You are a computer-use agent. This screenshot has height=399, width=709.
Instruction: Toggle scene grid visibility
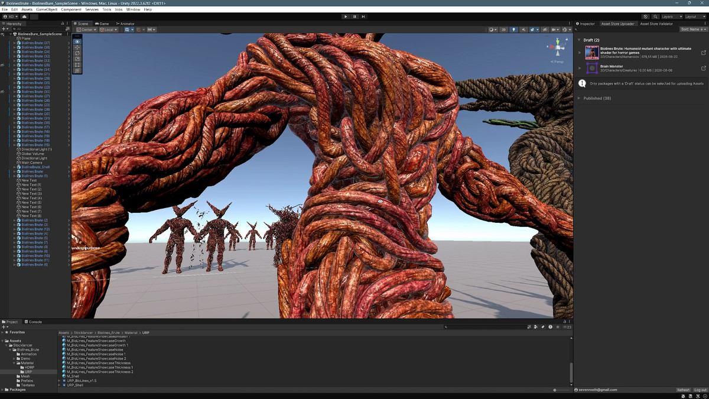[x=128, y=30]
